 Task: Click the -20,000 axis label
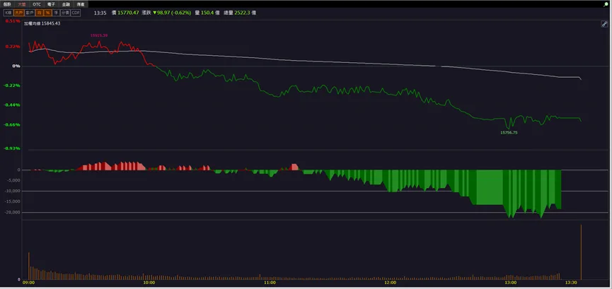[13, 213]
